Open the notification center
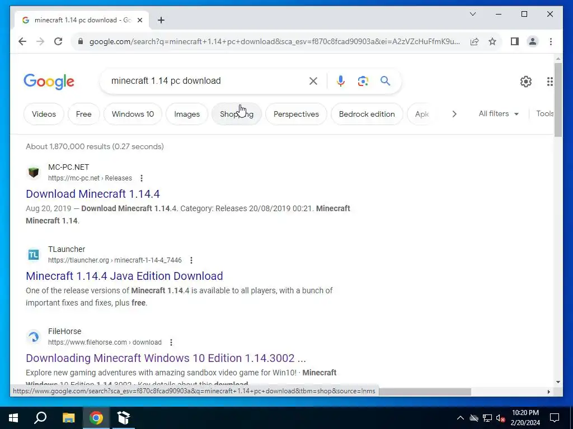The image size is (573, 429). 555,418
